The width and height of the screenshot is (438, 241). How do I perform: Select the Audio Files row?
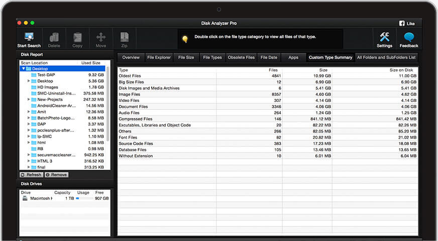[x=268, y=113]
